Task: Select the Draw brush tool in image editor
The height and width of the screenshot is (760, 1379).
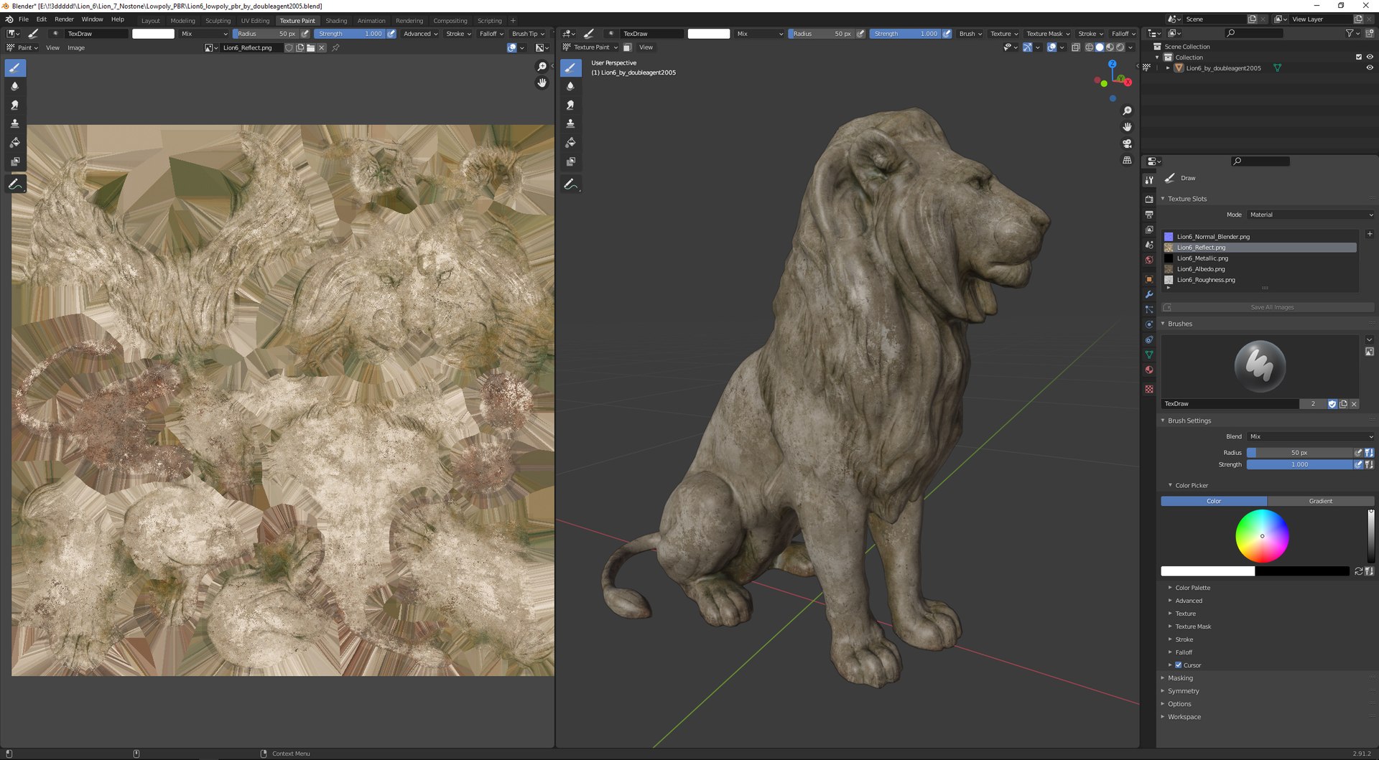Action: [15, 67]
